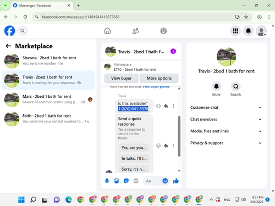This screenshot has width=275, height=206.
Task: Expand the Privacy & support section
Action: (x=226, y=143)
